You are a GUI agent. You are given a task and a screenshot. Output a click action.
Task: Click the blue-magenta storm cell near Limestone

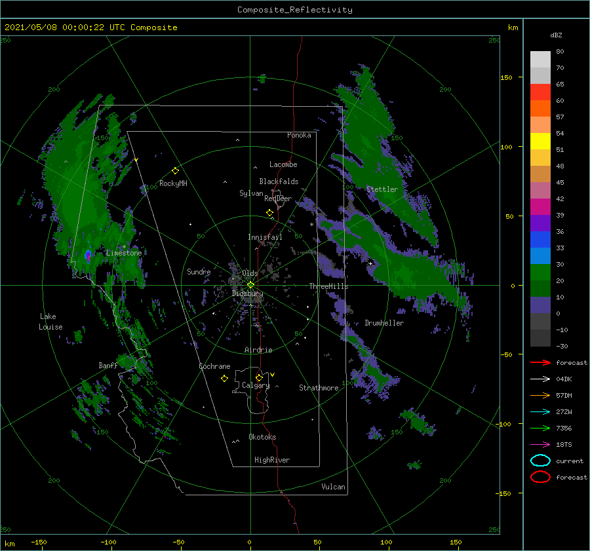(88, 256)
